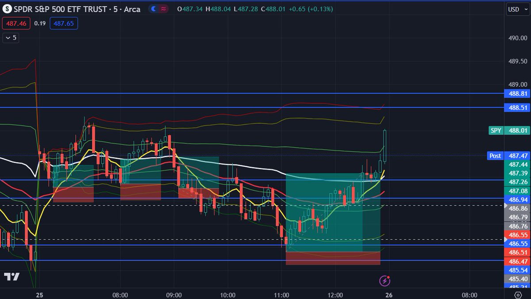Click the 490.00 price scale tick
Viewport: 531px width, 299px height.
[517, 38]
